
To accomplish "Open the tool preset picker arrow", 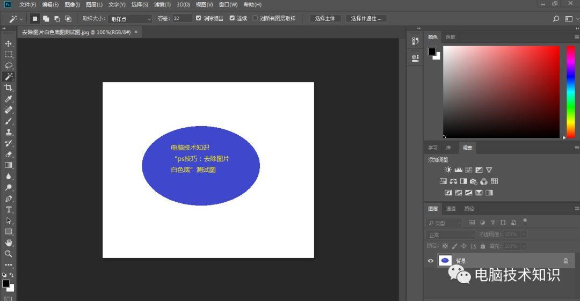I will pos(21,19).
